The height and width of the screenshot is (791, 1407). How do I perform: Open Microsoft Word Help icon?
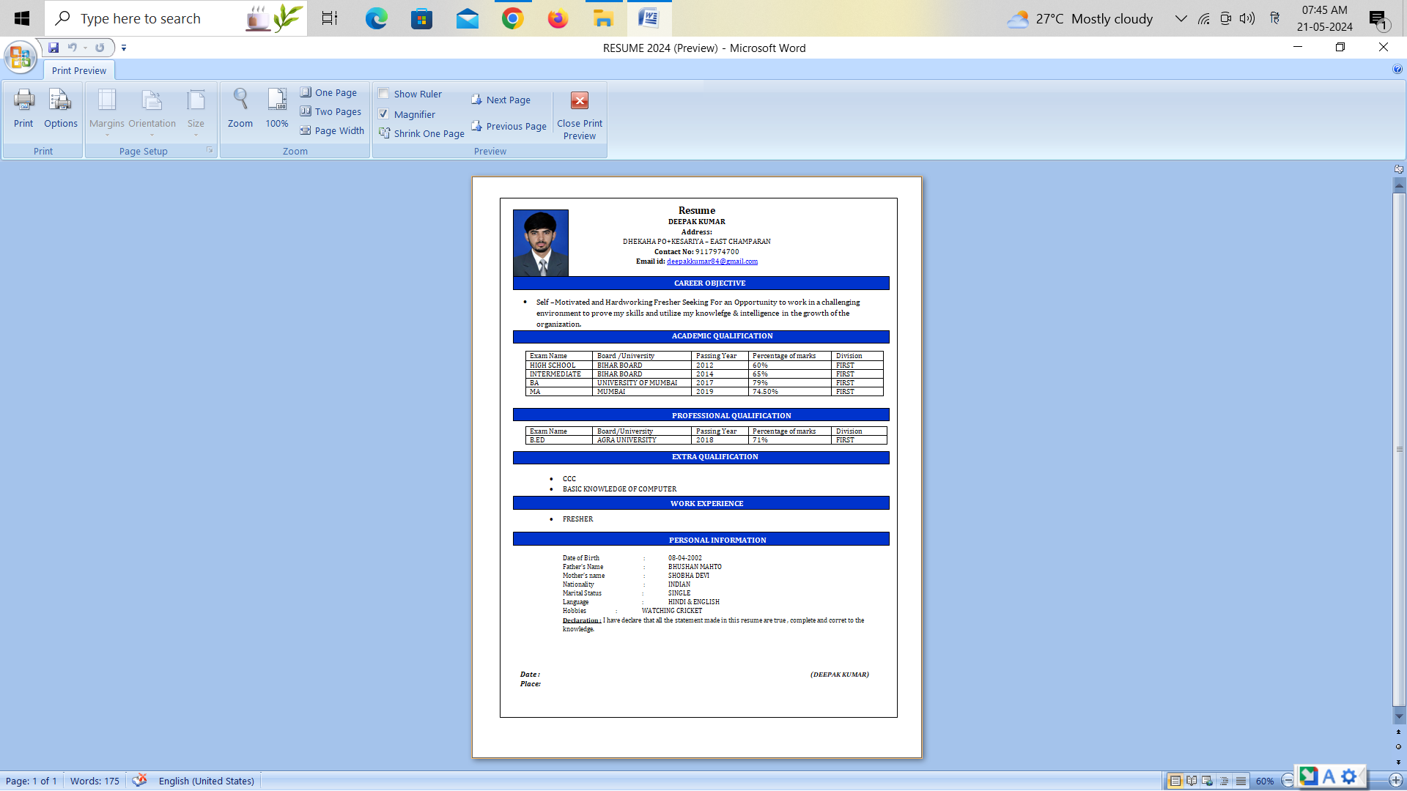1397,70
